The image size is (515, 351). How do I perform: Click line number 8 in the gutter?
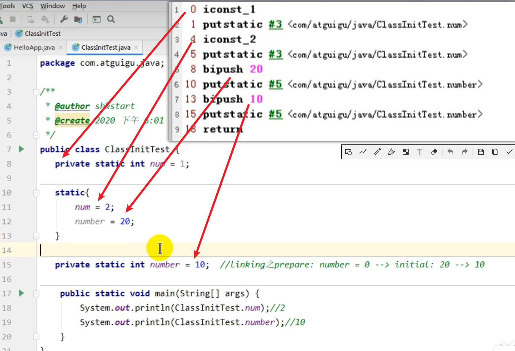9,164
